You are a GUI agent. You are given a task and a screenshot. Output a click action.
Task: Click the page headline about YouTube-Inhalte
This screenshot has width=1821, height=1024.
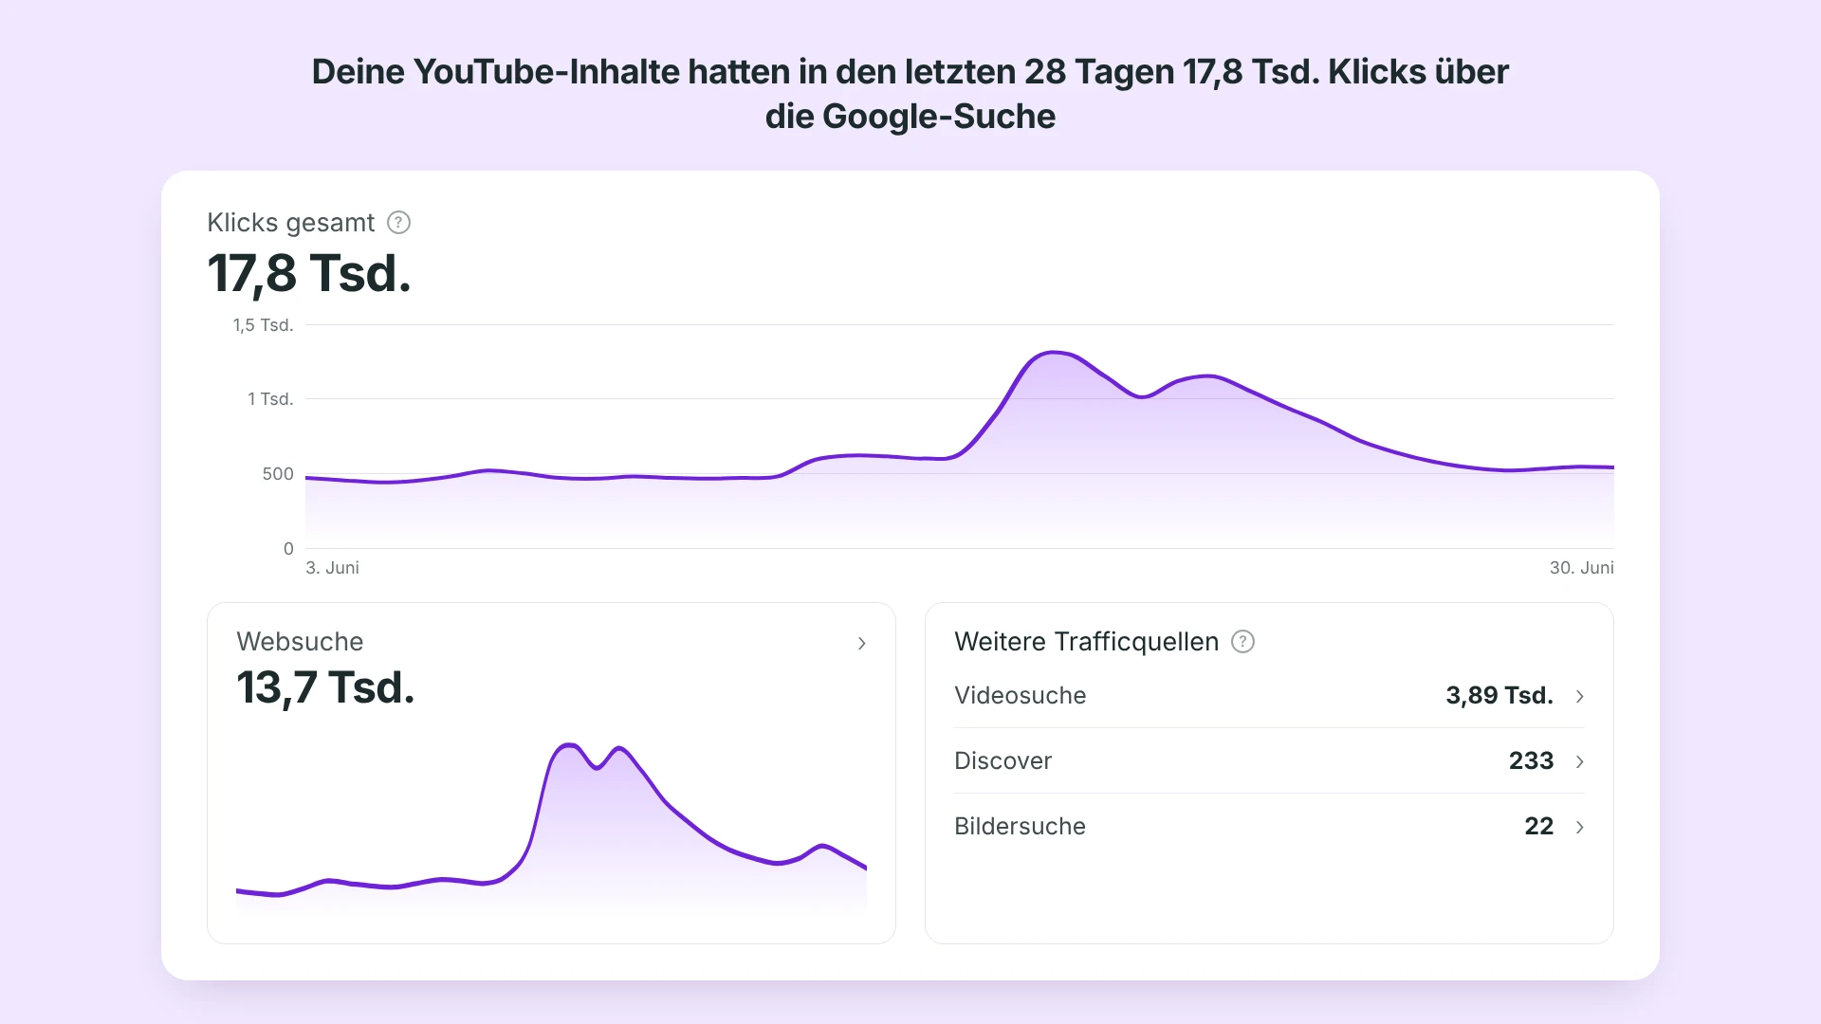click(x=910, y=94)
